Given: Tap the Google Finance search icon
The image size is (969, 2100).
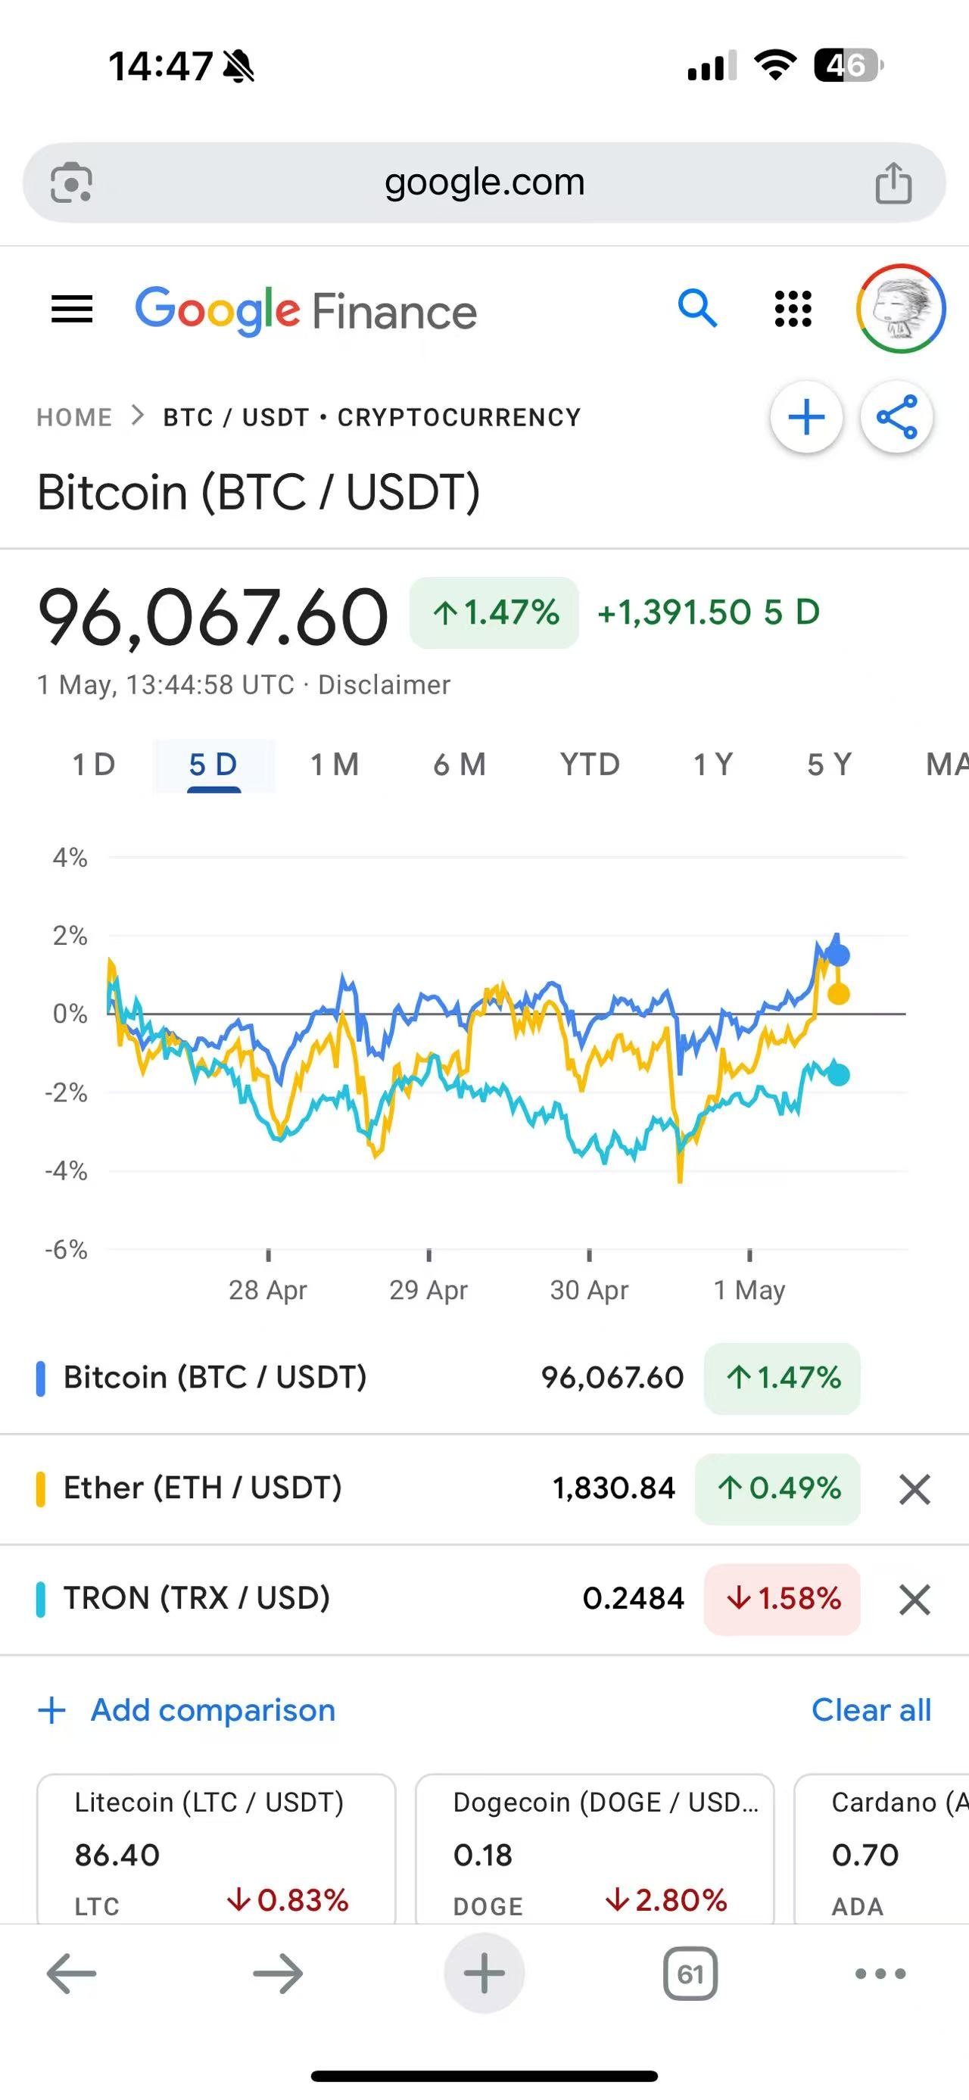Looking at the screenshot, I should point(696,309).
